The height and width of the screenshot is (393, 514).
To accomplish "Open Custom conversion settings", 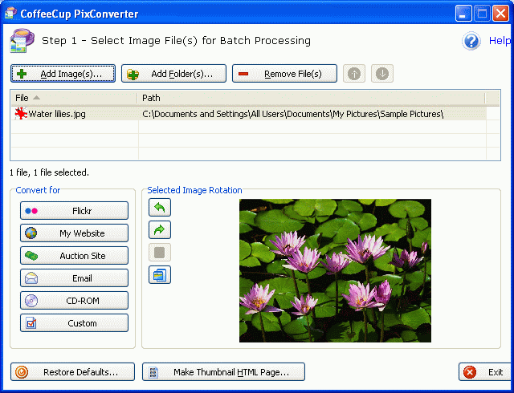I will click(74, 323).
